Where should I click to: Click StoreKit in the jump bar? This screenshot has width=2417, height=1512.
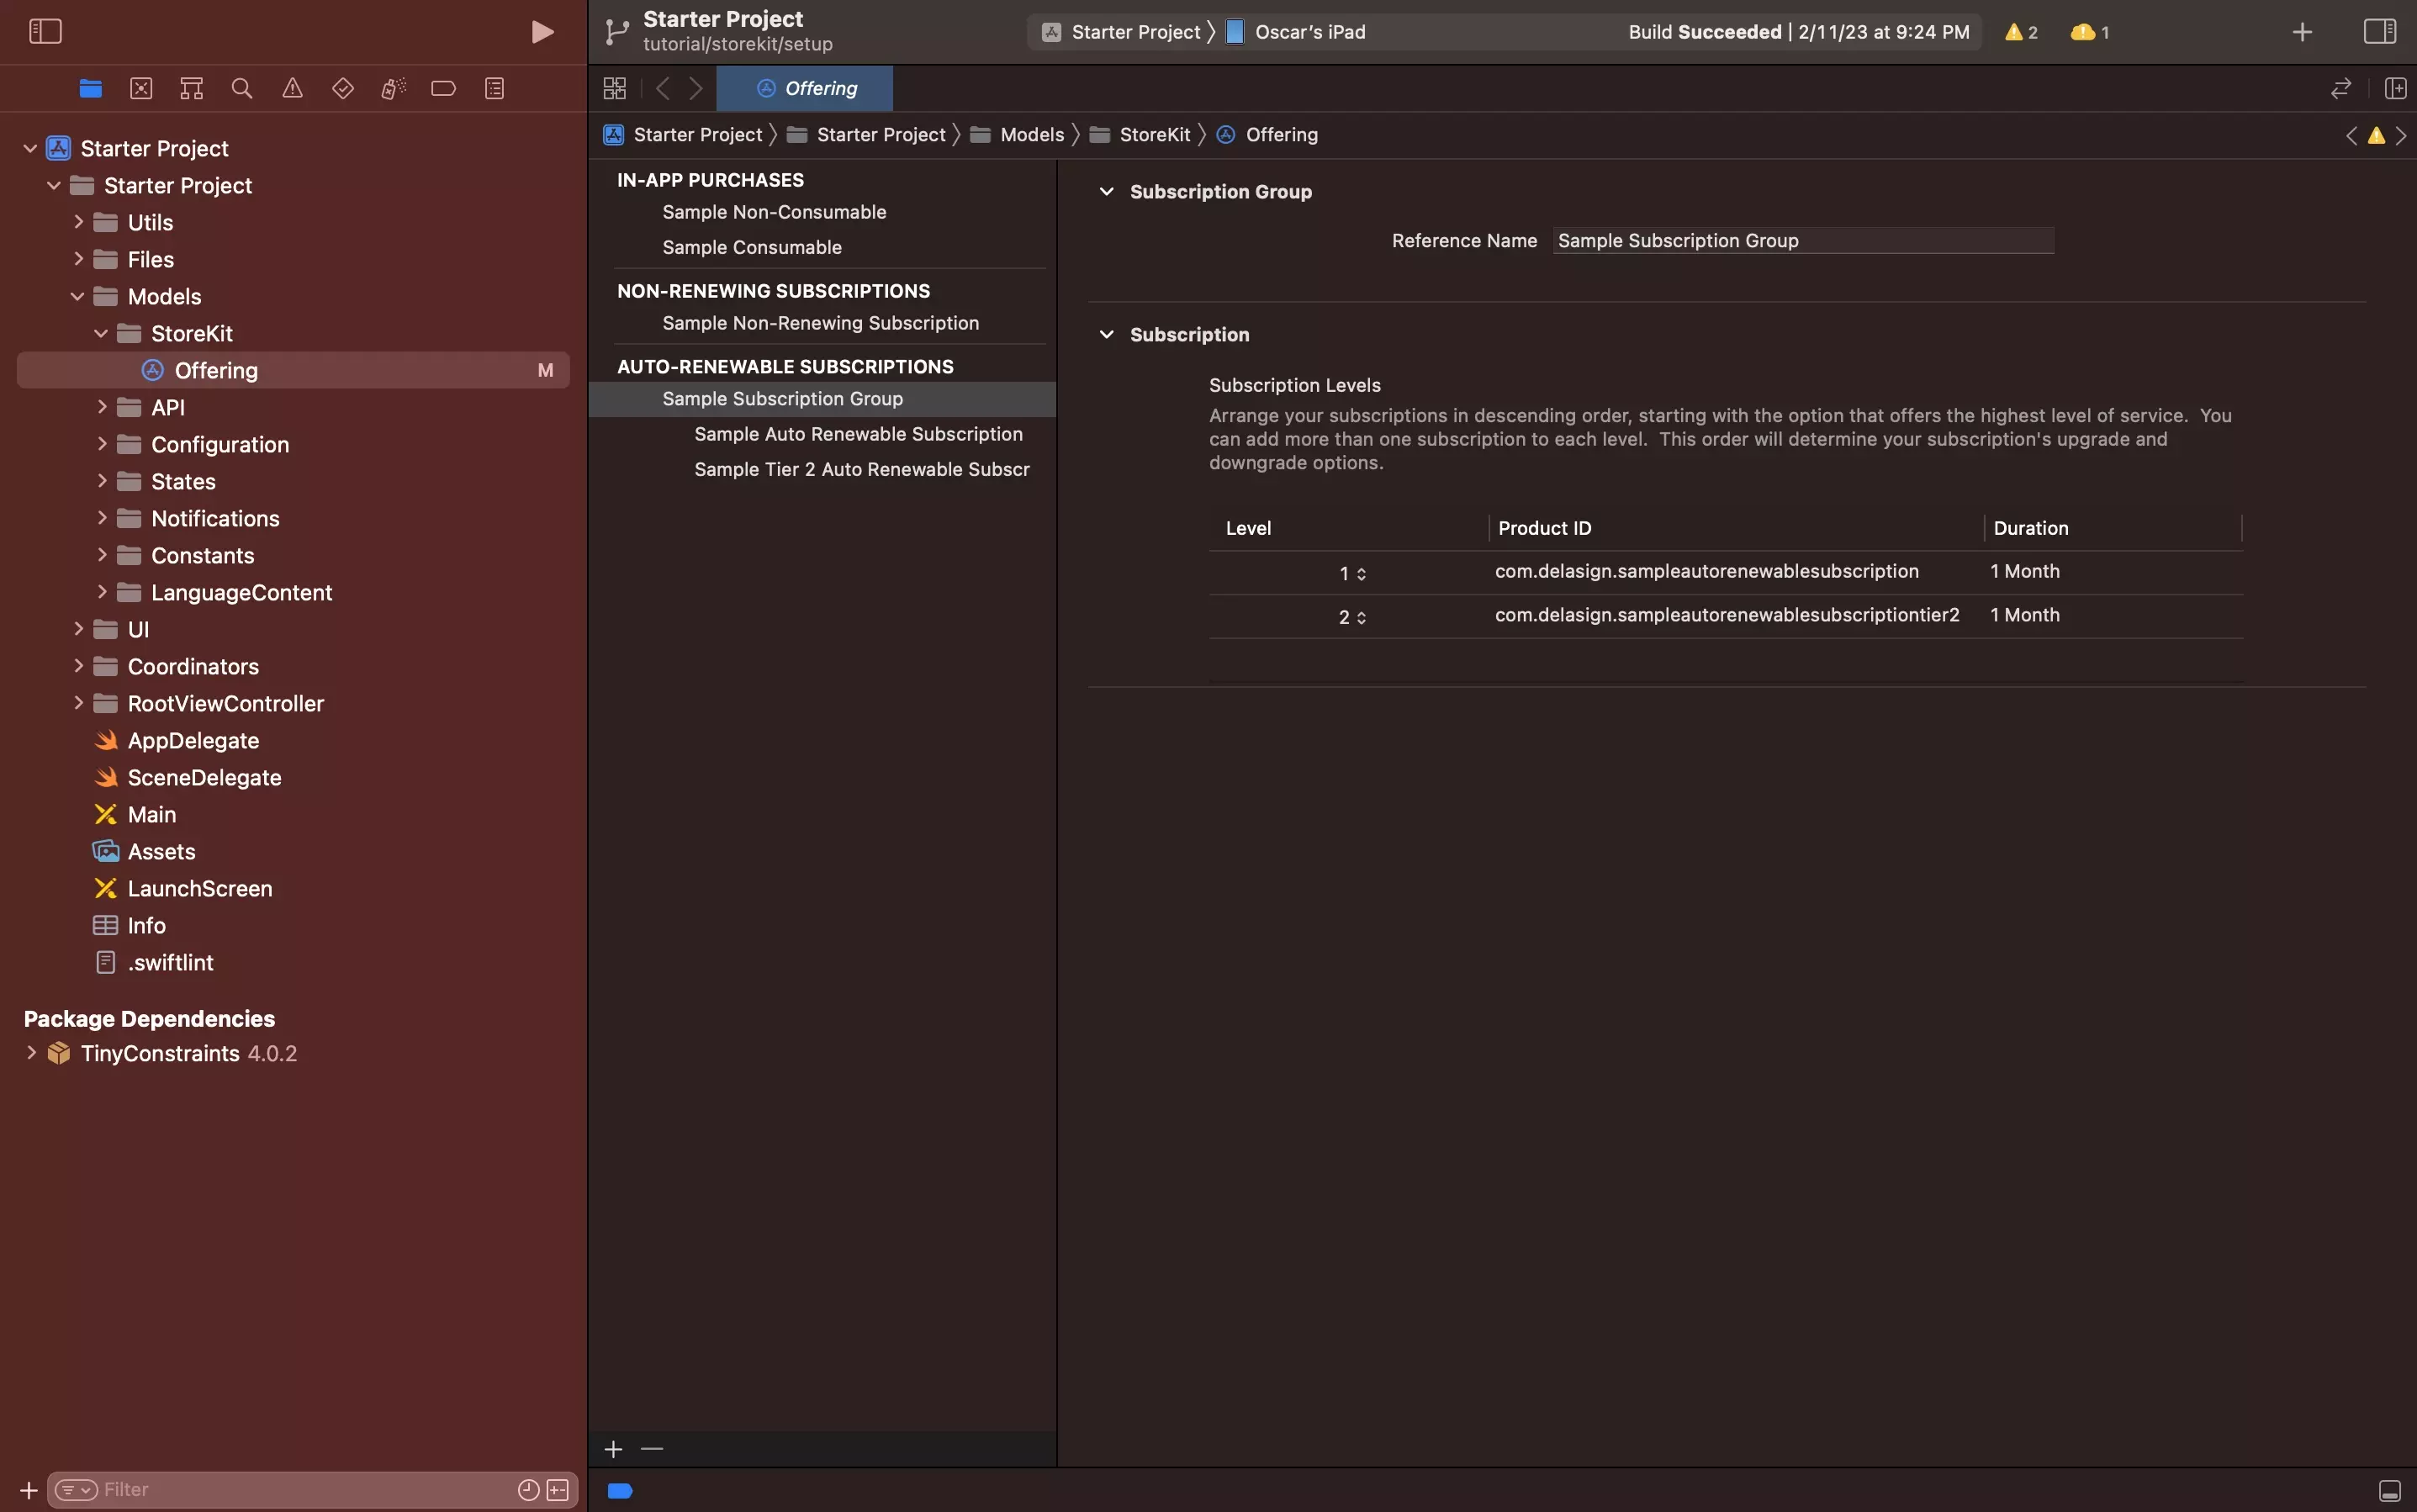[x=1140, y=134]
